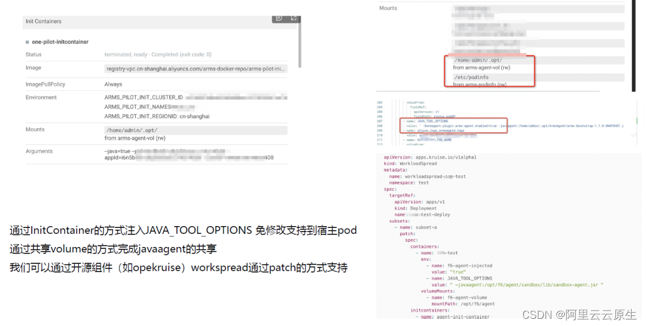The width and height of the screenshot is (646, 326).
Task: Click the '/etc/podinfo' mount path
Action: (x=472, y=77)
